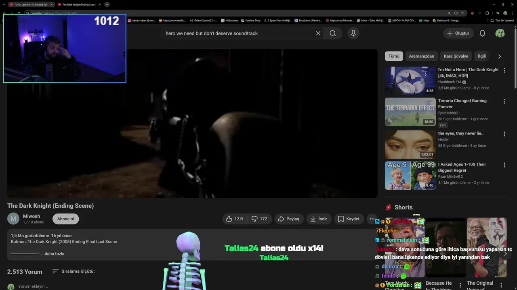
Task: Open options for Because He Is The Hero short
Action: tap(460, 285)
